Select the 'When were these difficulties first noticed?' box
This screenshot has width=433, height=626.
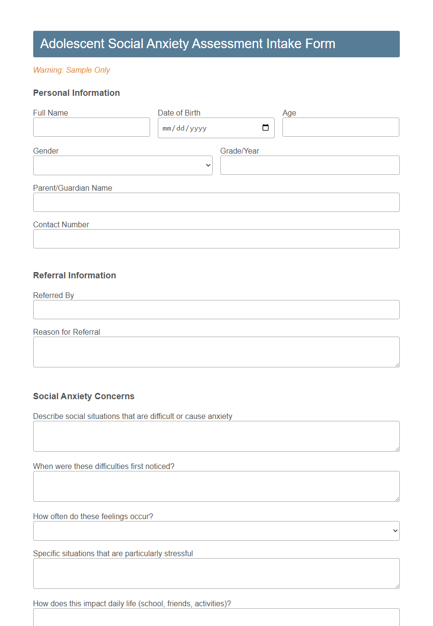coord(216,485)
